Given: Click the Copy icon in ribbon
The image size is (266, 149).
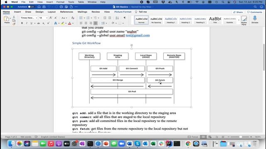Looking at the screenshot, I should click(x=14, y=21).
